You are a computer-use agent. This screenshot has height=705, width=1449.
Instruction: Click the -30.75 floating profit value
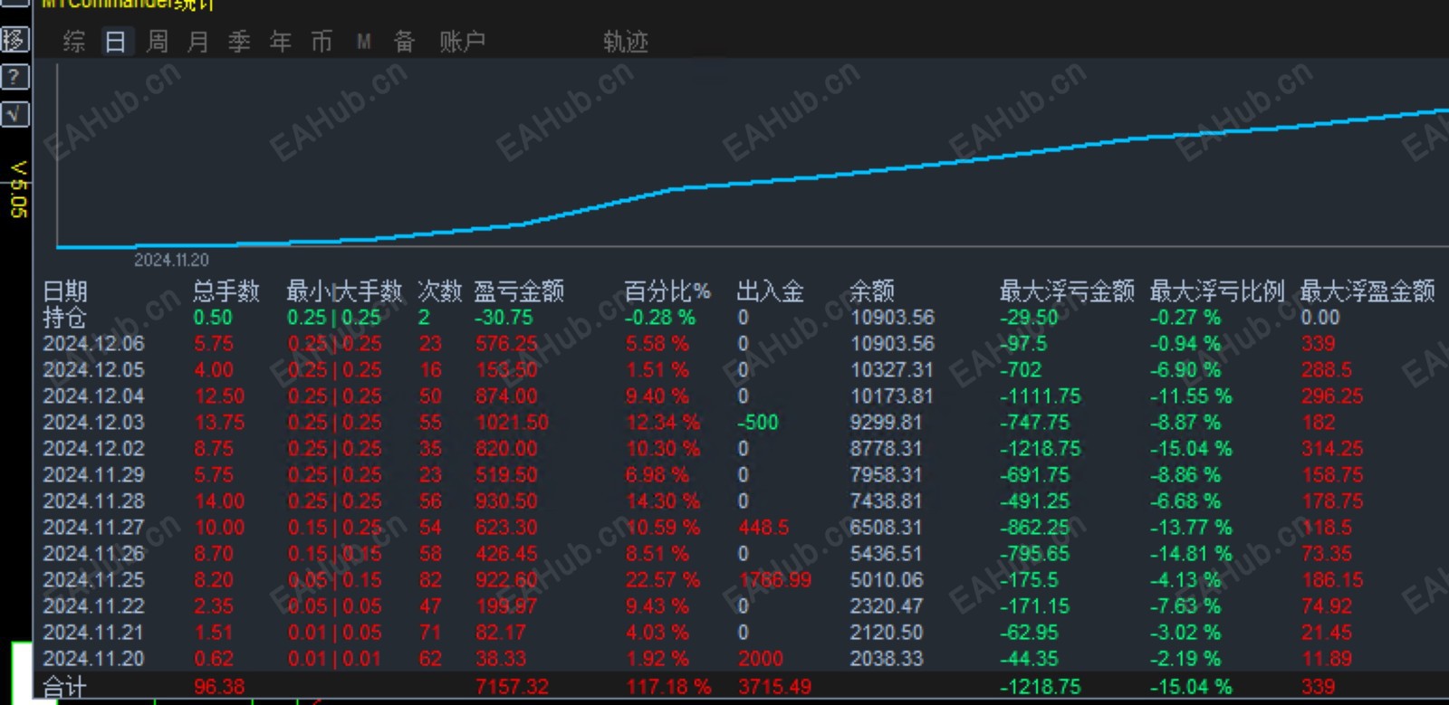coord(504,318)
